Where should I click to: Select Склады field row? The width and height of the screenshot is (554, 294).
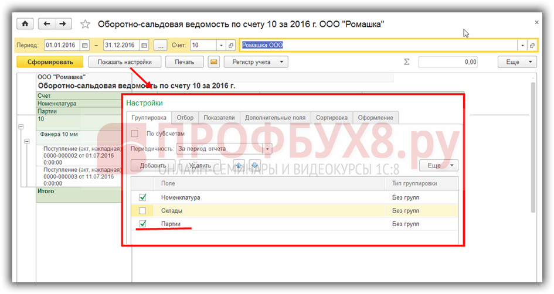click(x=295, y=211)
